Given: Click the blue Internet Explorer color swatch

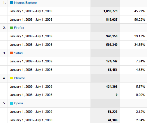Looking at the screenshot, I should pos(11,3).
